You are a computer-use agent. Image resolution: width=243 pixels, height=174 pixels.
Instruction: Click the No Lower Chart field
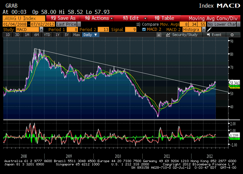222,24
